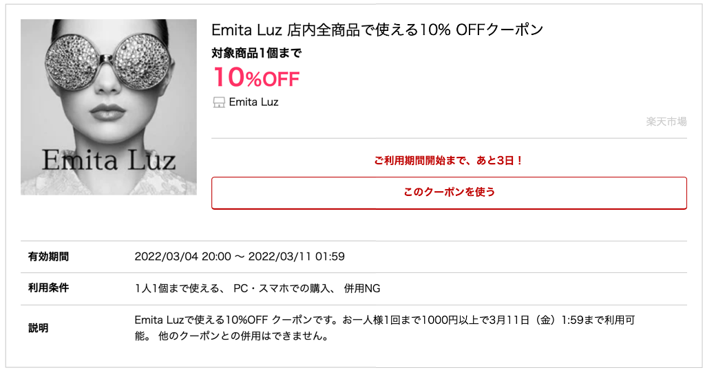
Task: Click the 楽天市場 label
Action: coord(666,122)
